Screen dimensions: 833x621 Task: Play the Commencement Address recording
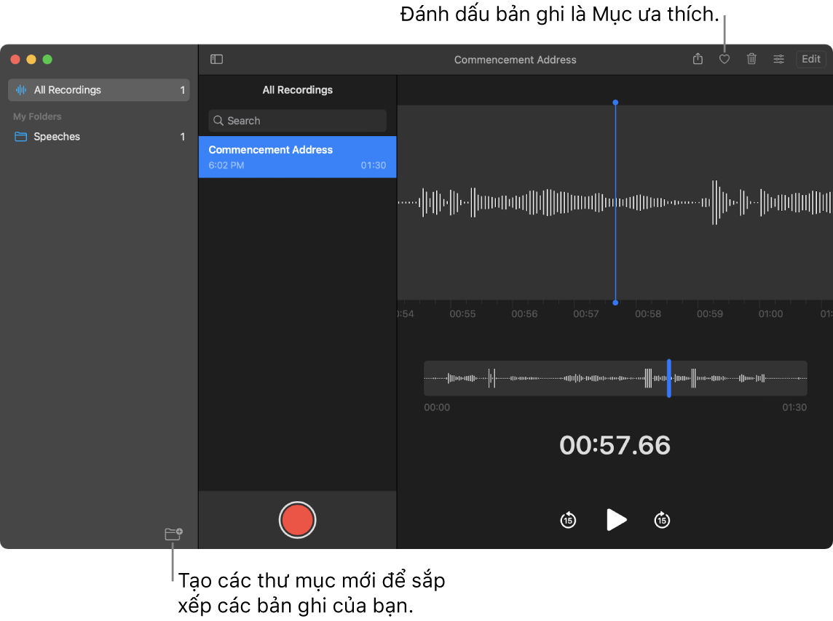(616, 520)
